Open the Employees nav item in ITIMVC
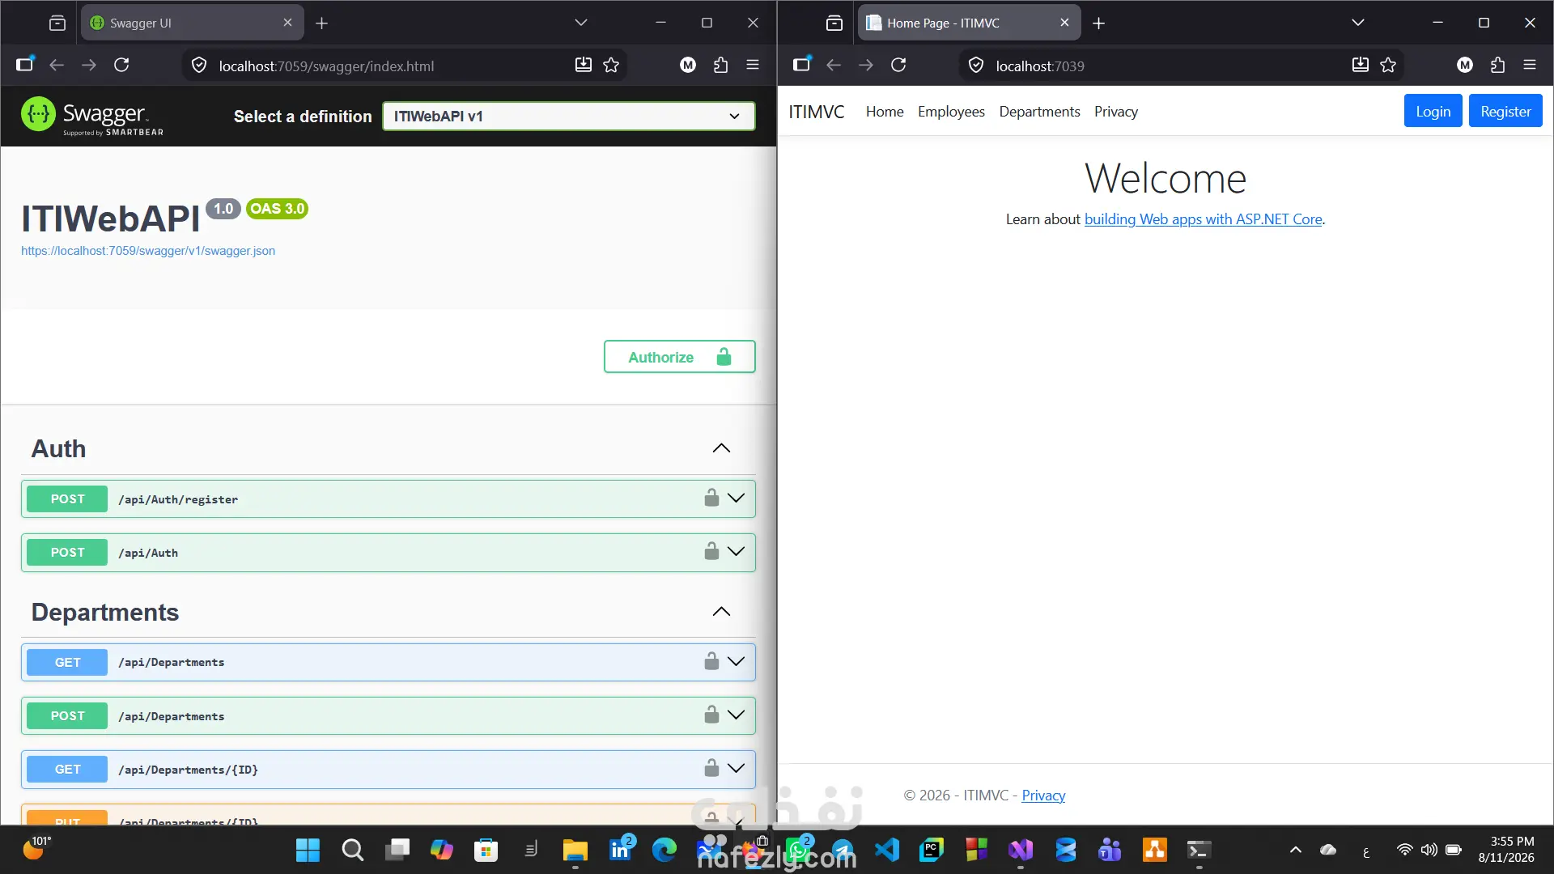Image resolution: width=1554 pixels, height=874 pixels. pos(951,112)
